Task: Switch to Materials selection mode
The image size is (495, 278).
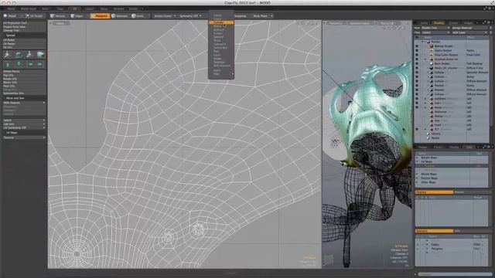Action: tap(120, 15)
